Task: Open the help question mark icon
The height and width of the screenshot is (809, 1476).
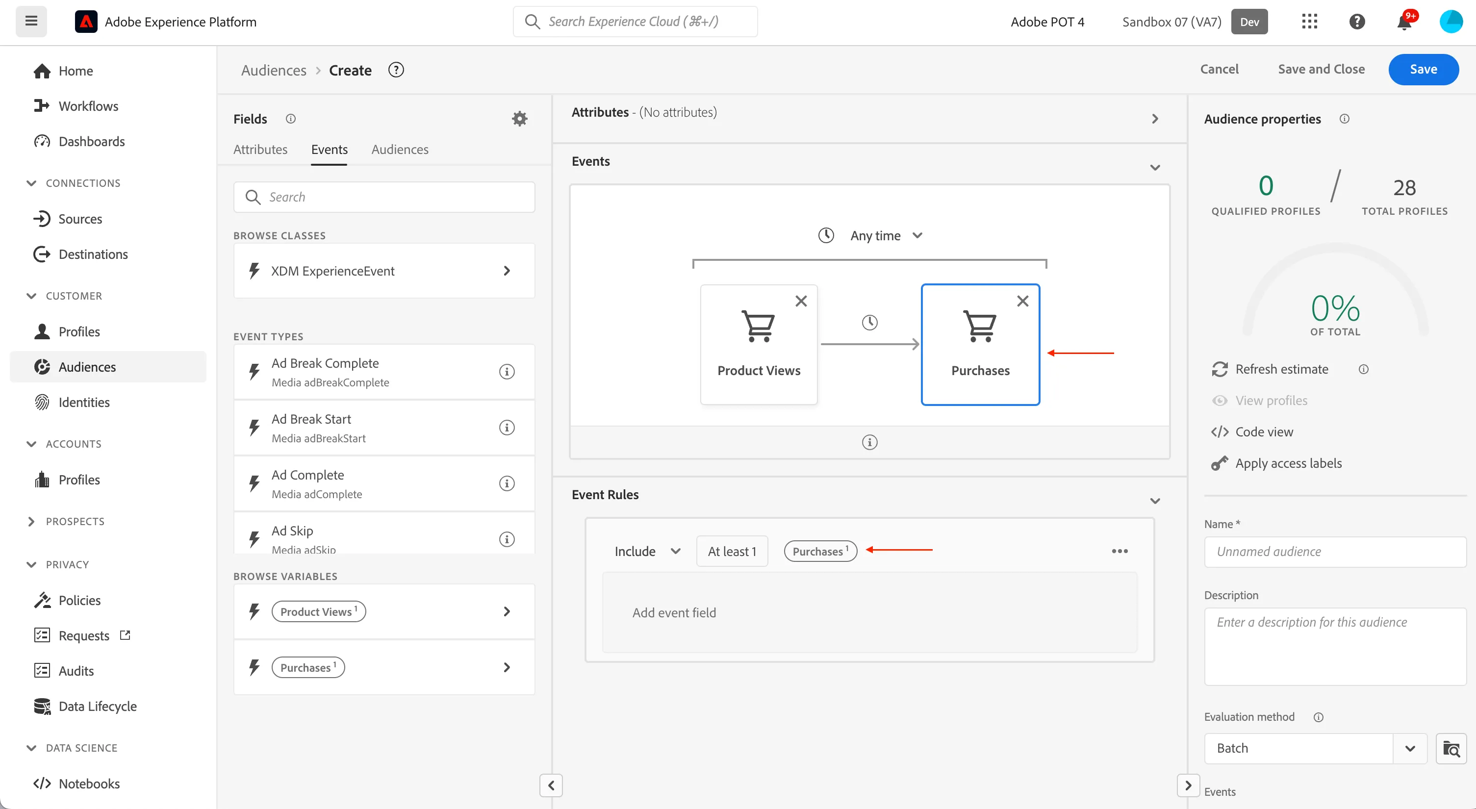Action: [x=1357, y=22]
